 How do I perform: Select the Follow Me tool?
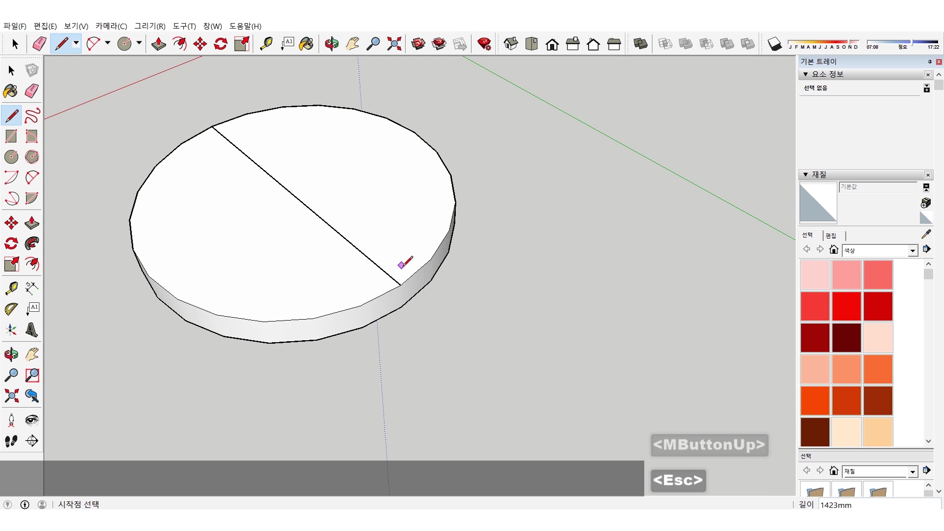click(32, 243)
